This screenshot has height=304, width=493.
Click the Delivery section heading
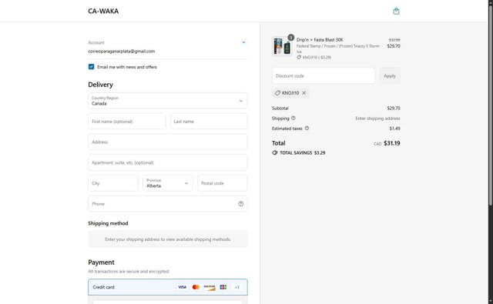click(100, 85)
